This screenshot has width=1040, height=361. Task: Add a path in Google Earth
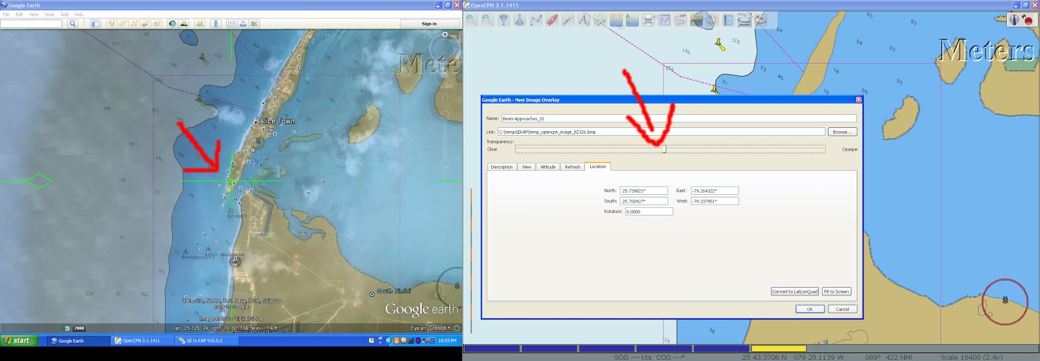(x=134, y=23)
